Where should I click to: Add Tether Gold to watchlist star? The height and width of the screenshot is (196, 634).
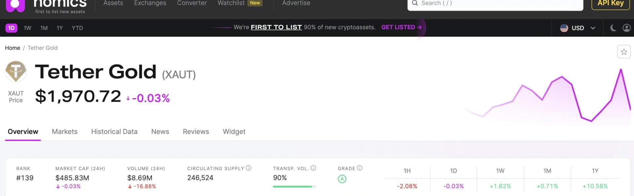coord(623,52)
